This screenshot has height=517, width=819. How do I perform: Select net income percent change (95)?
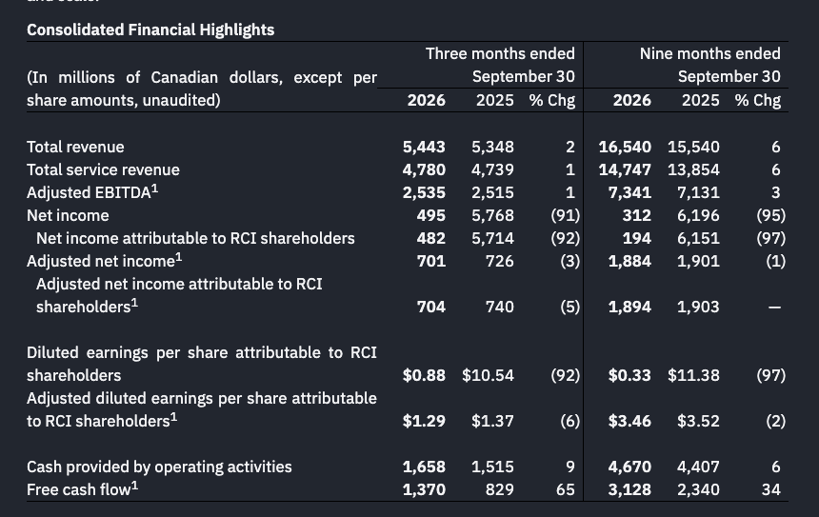(x=771, y=216)
